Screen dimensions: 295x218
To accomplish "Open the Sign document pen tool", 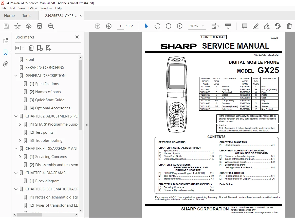I will (267, 26).
